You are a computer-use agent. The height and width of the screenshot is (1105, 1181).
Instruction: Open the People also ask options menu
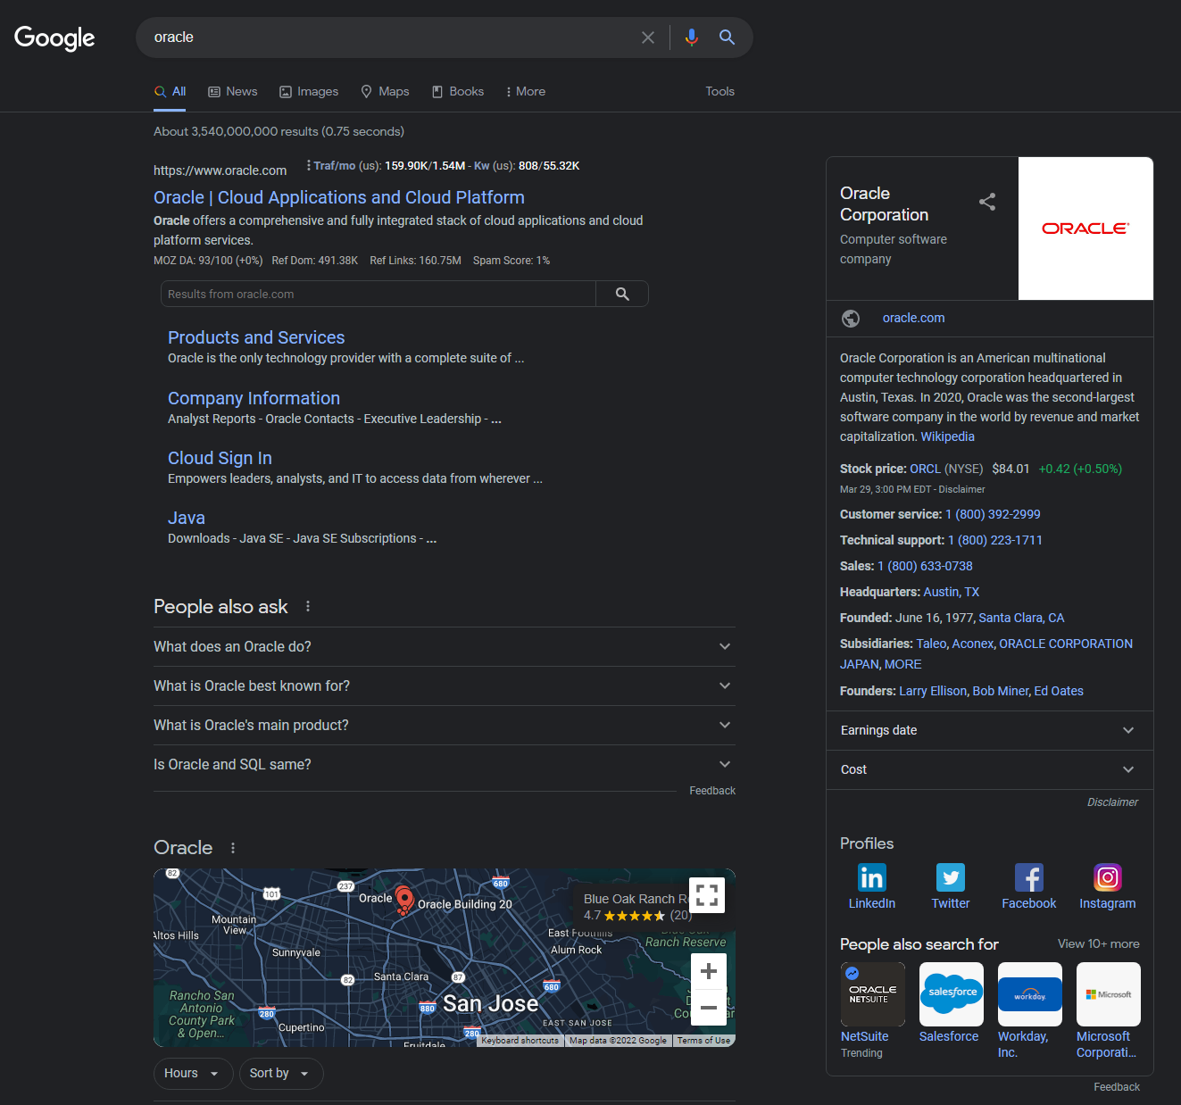pyautogui.click(x=308, y=606)
